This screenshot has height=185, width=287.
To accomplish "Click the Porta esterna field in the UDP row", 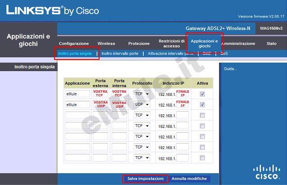I will 100,104.
